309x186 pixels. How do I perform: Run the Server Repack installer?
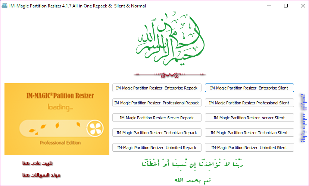pos(157,118)
